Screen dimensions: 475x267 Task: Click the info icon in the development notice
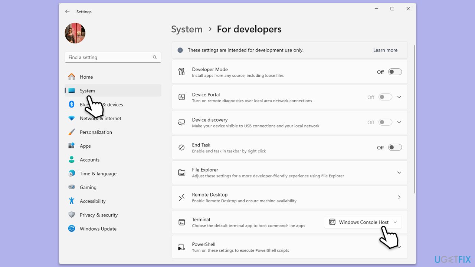pyautogui.click(x=180, y=50)
